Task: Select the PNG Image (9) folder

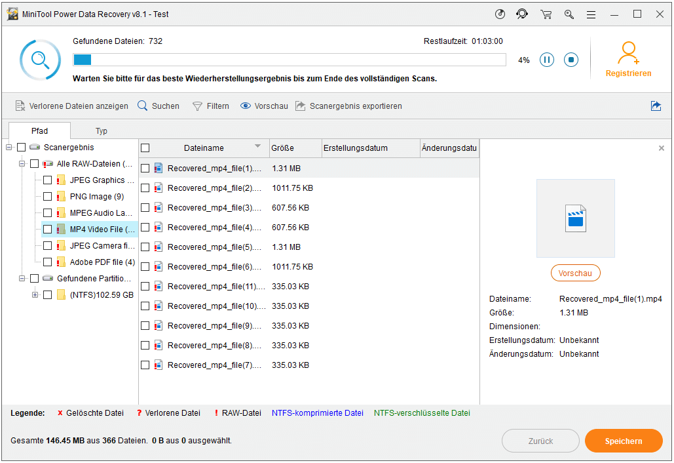Action: point(61,196)
